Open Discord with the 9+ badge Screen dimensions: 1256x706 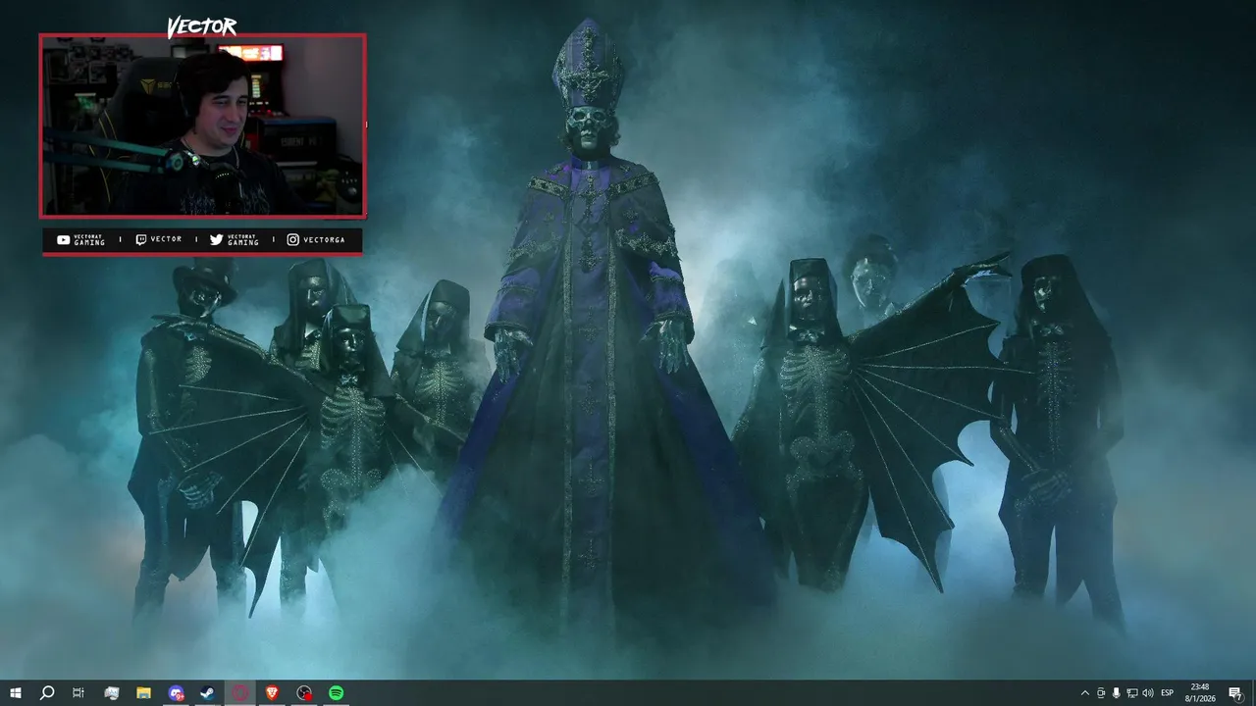pos(176,693)
